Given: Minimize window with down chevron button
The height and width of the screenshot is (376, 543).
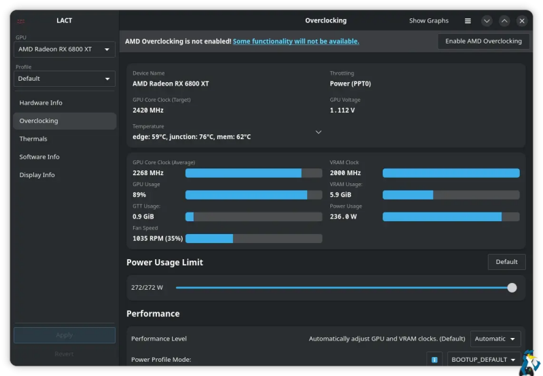Looking at the screenshot, I should pyautogui.click(x=487, y=21).
